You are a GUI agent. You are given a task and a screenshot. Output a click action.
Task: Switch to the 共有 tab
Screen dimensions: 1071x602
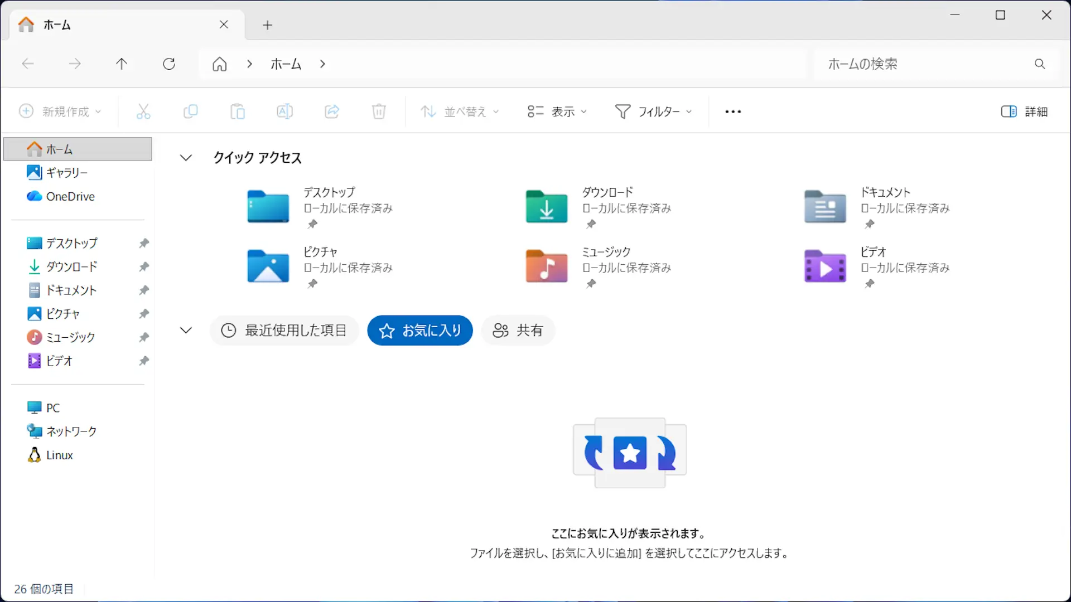(x=518, y=331)
